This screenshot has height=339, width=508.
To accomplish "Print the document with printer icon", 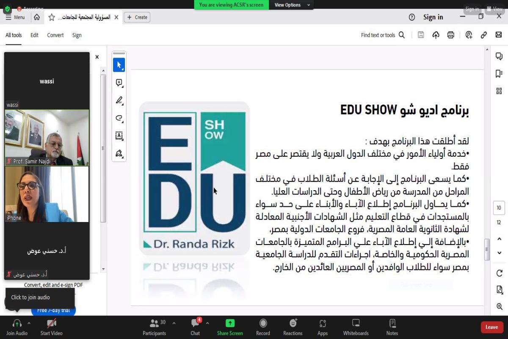I will [x=451, y=35].
